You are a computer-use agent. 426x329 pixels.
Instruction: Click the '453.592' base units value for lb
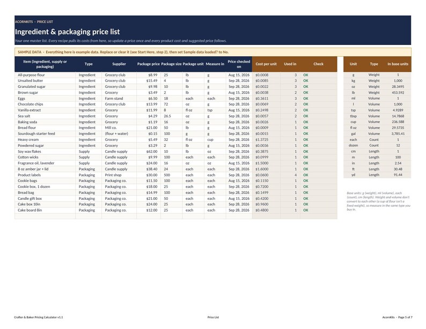(398, 93)
